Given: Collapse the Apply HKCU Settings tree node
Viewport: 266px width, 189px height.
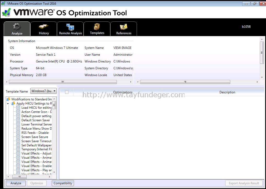Looking at the screenshot, I should pyautogui.click(x=8, y=104).
